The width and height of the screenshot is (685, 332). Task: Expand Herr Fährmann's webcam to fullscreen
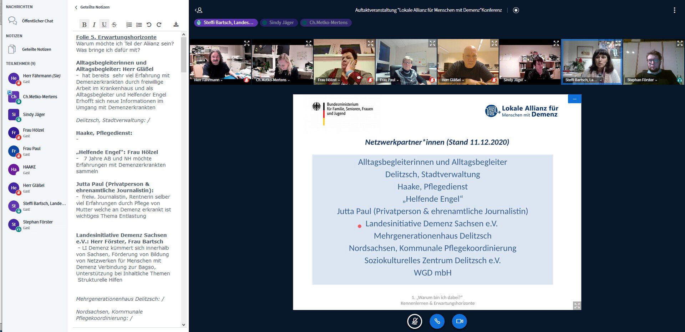(247, 43)
